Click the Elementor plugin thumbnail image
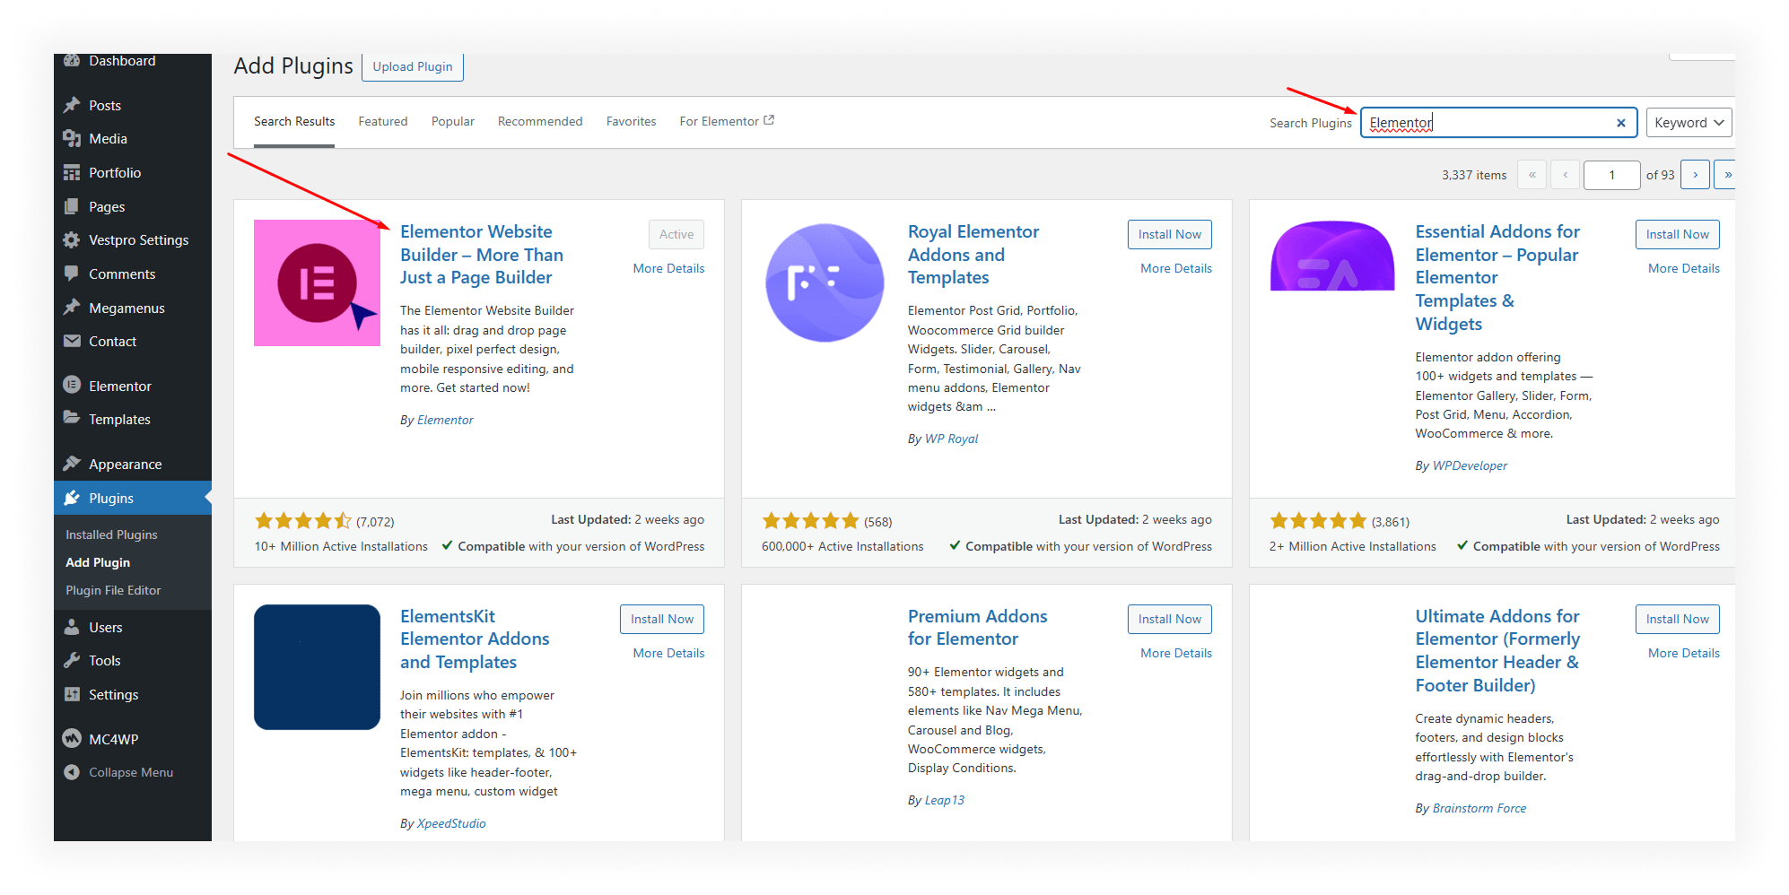The image size is (1789, 895). (317, 282)
